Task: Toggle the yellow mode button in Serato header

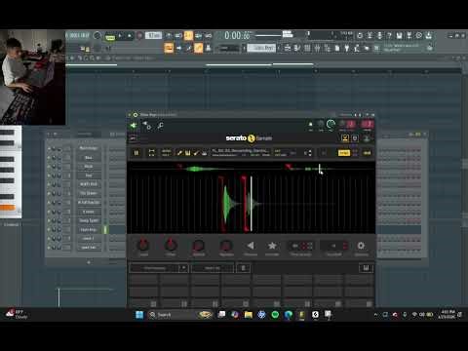Action: tap(344, 153)
